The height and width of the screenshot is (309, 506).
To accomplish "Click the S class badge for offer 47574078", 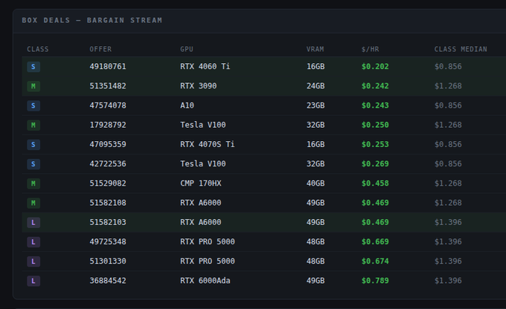I will tap(33, 105).
